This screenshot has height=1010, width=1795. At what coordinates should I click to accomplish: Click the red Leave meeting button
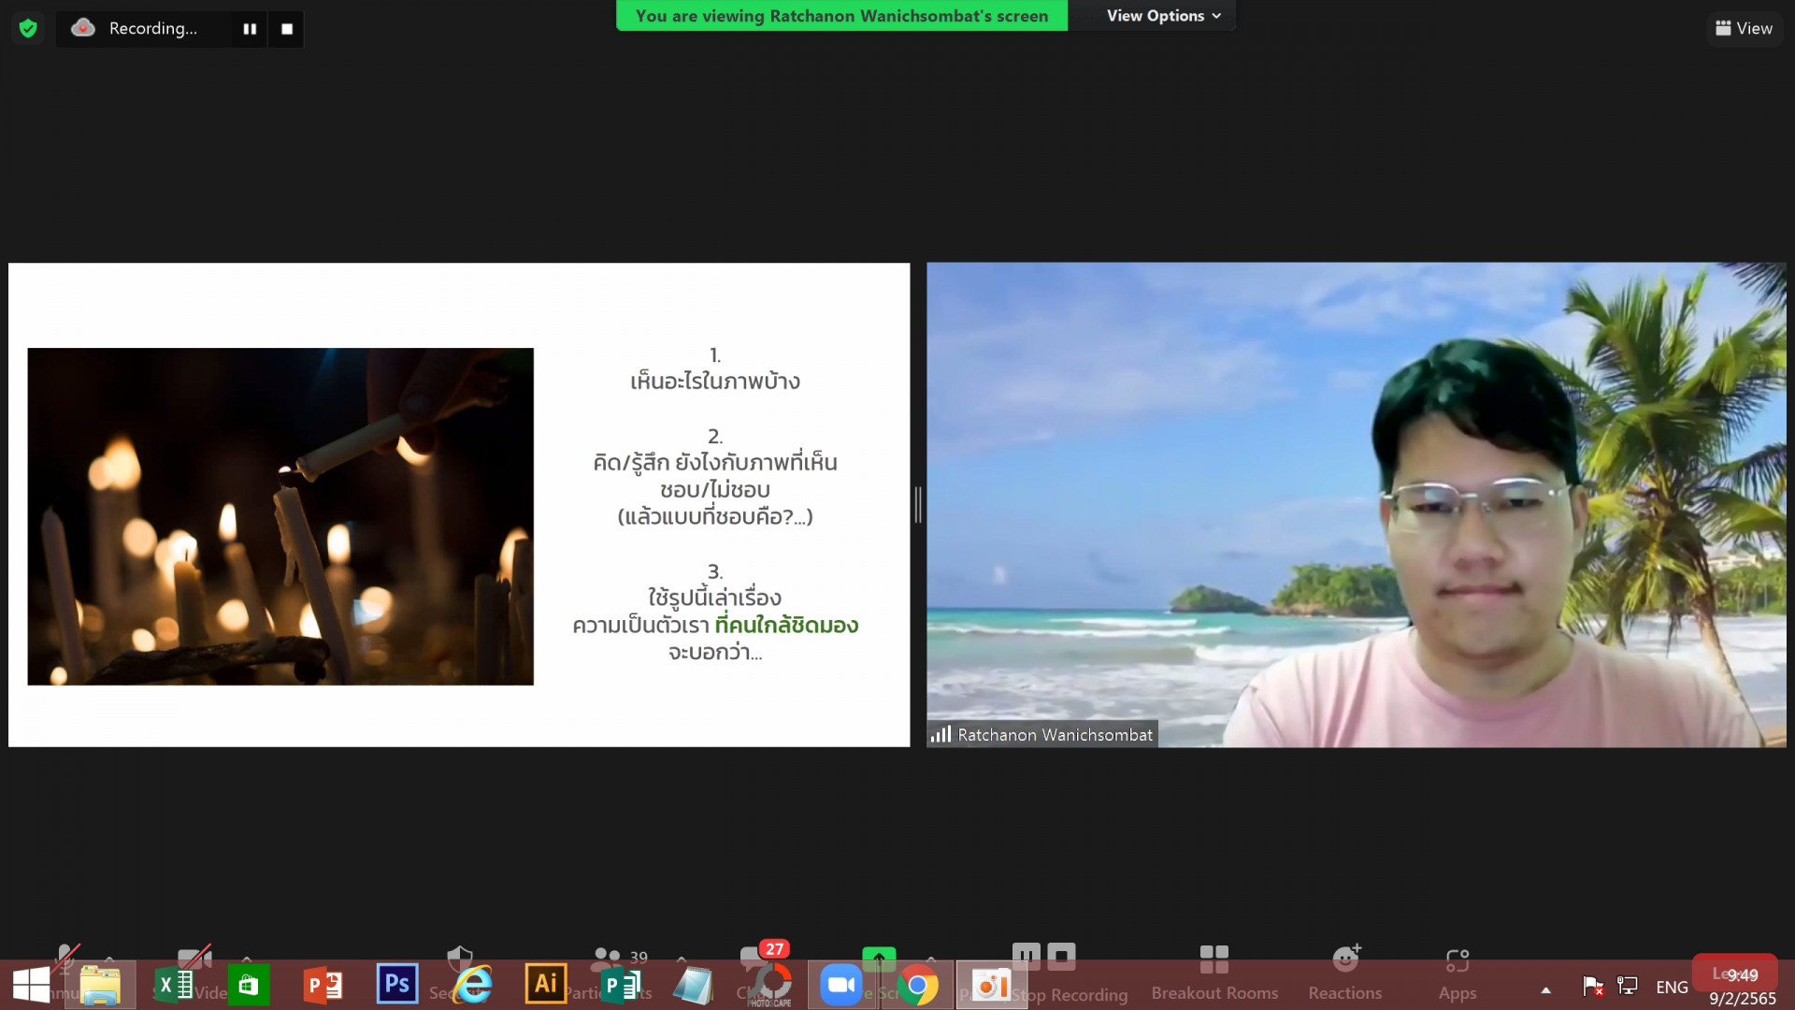pos(1734,974)
